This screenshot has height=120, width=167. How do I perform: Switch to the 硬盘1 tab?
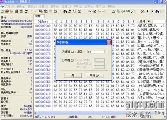tap(39, 16)
